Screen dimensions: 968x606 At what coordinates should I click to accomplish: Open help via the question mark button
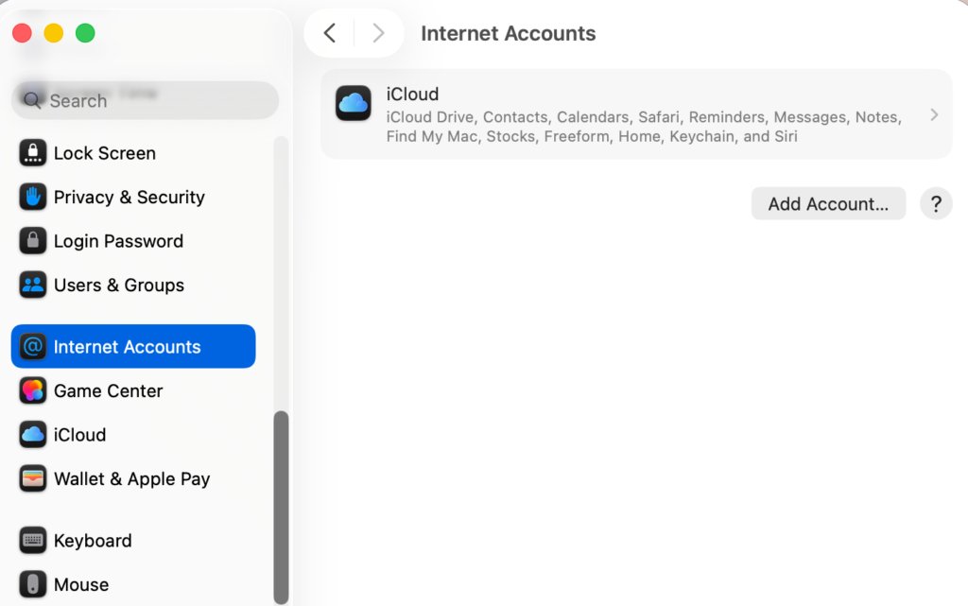(x=936, y=203)
